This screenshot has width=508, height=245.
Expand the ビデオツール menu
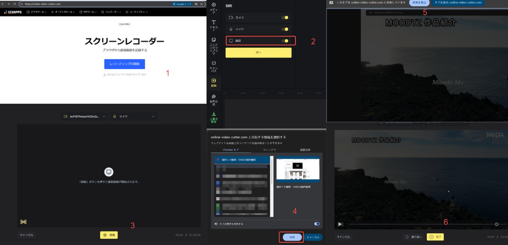[37, 12]
